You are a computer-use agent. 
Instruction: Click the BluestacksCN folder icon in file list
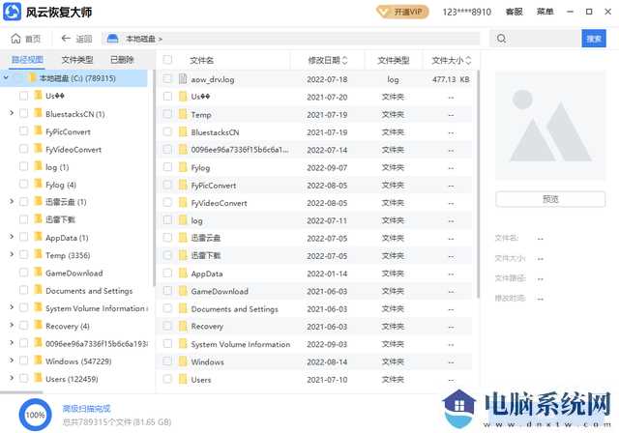[x=183, y=132]
